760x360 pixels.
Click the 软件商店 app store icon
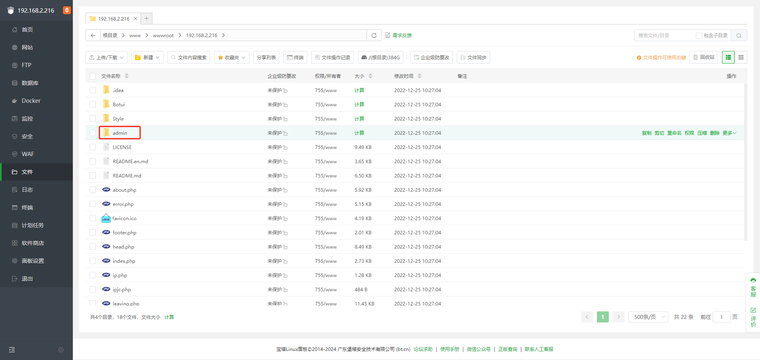coord(15,243)
